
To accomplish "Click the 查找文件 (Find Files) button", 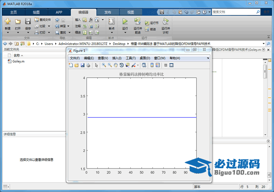I will coord(43,20).
